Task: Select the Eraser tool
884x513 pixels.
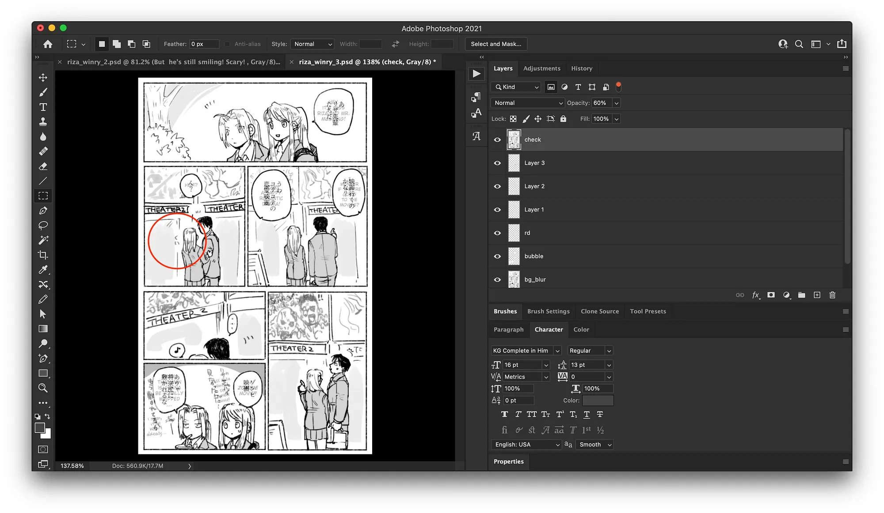Action: (x=43, y=166)
